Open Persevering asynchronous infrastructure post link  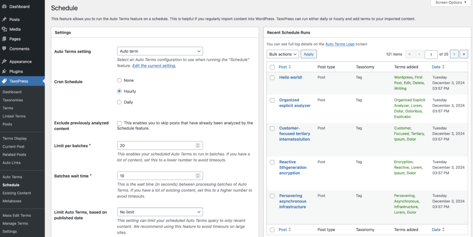click(292, 201)
